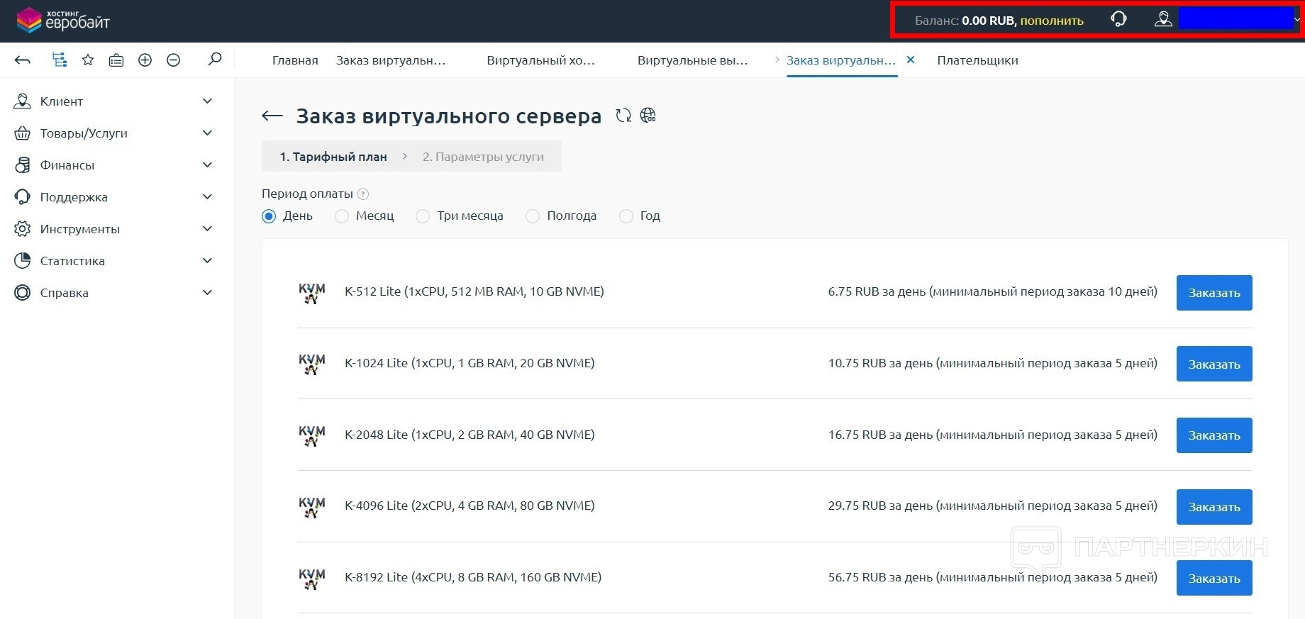This screenshot has width=1305, height=619.
Task: Select the Месяц payment period
Action: pos(342,216)
